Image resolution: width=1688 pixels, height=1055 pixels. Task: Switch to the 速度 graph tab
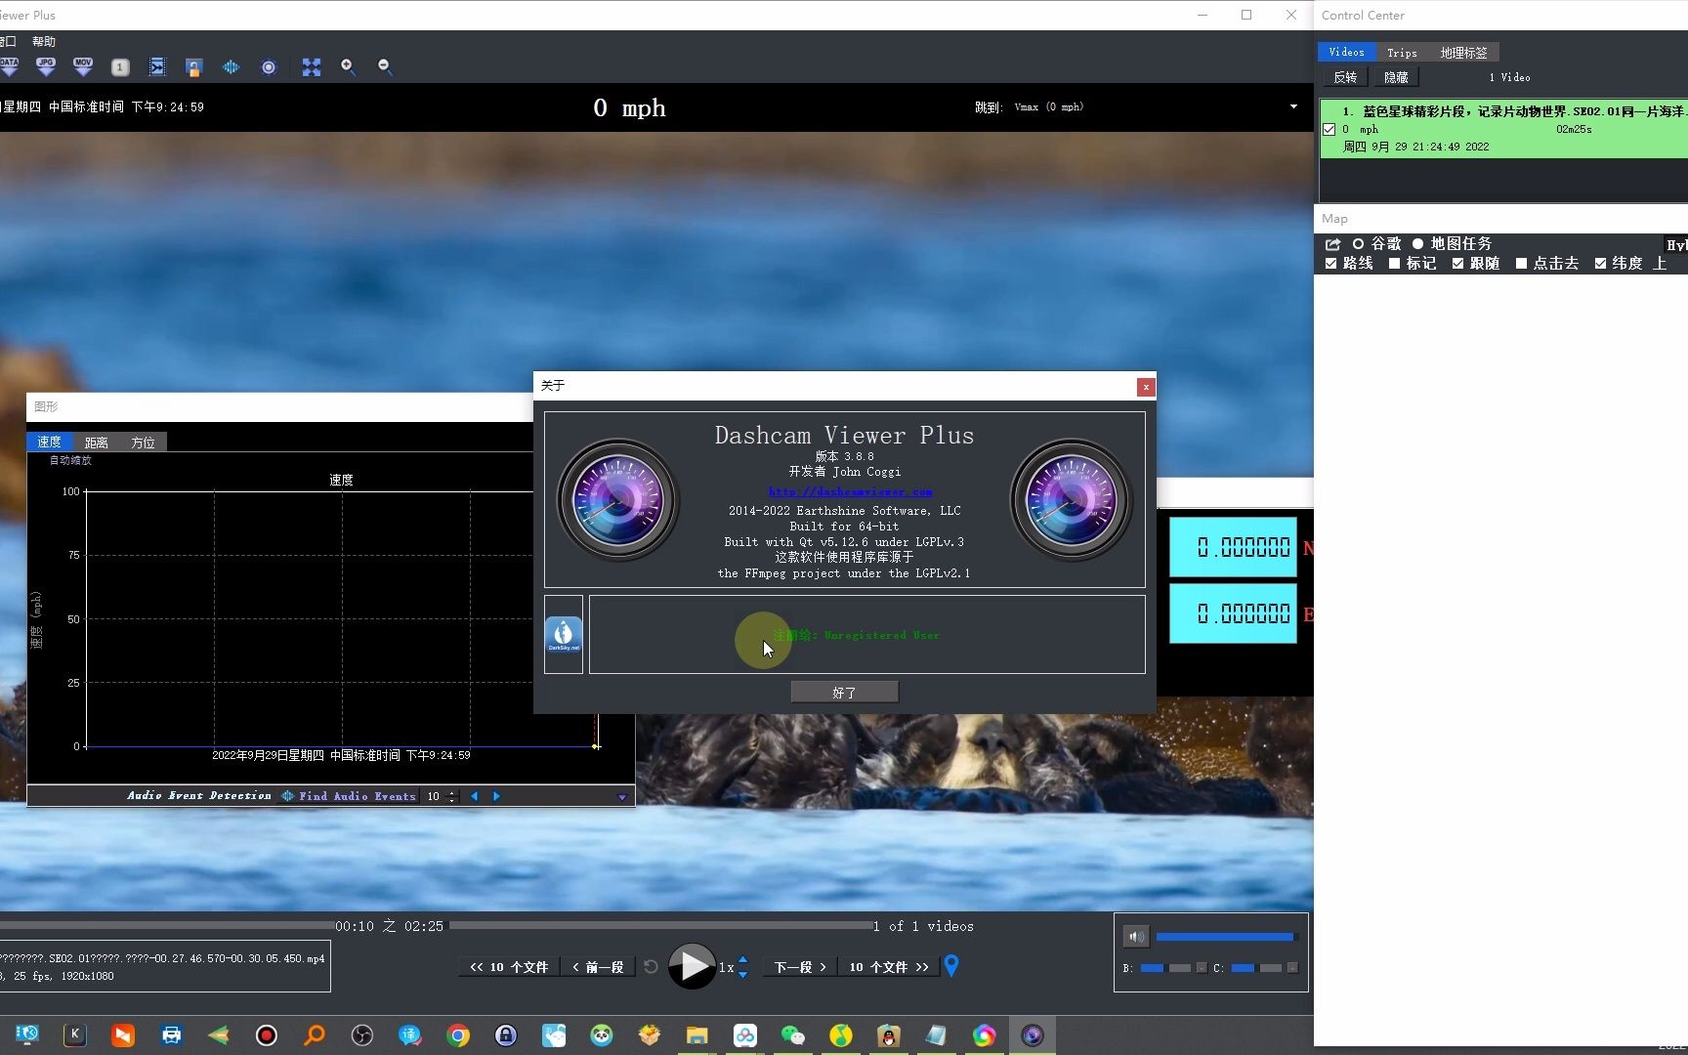[49, 443]
